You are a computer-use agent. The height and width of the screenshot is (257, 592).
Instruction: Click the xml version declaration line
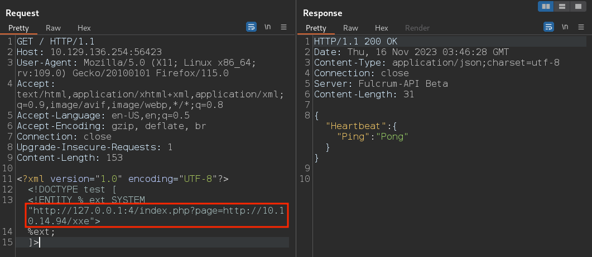(x=123, y=179)
